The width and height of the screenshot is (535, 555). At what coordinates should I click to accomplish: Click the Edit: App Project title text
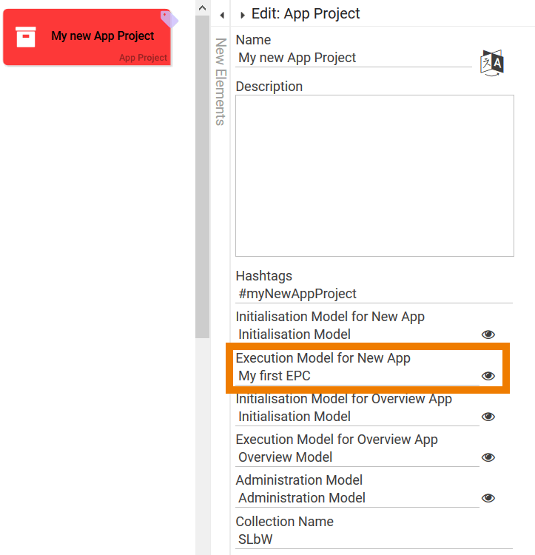click(306, 14)
